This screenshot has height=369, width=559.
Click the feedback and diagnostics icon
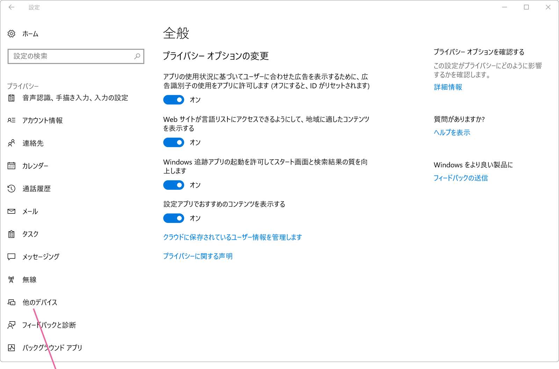click(x=12, y=325)
